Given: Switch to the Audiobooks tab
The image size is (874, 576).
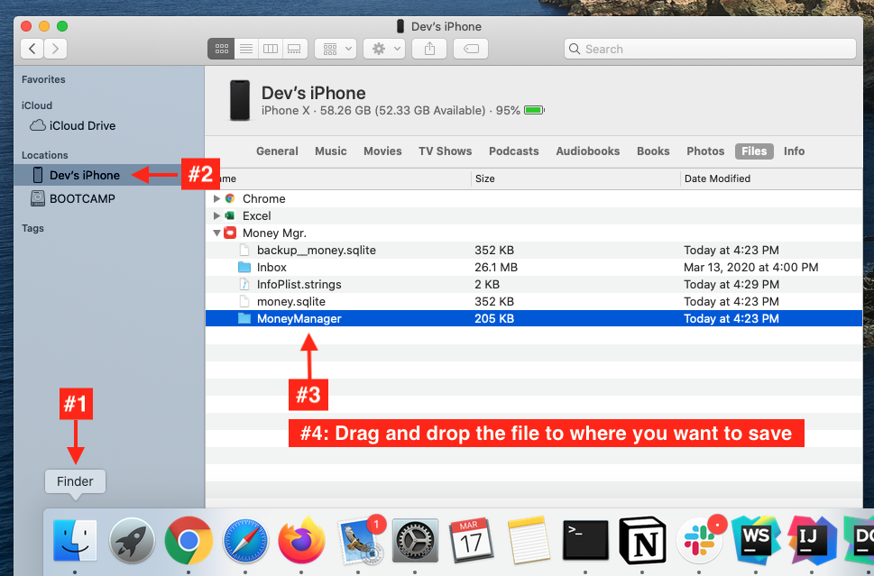Looking at the screenshot, I should click(587, 151).
